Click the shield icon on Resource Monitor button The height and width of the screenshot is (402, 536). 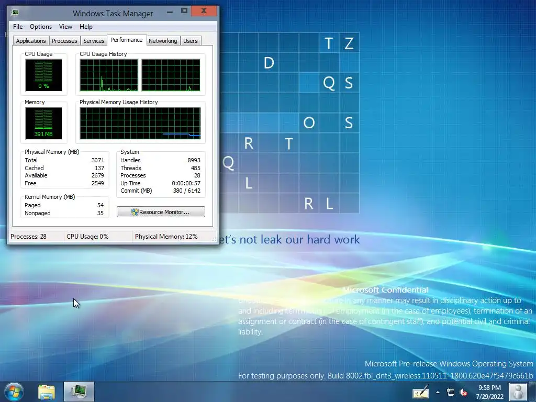135,212
